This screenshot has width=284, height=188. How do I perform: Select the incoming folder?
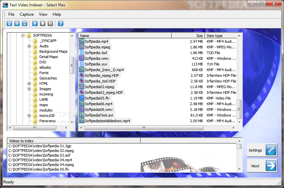tap(46, 94)
